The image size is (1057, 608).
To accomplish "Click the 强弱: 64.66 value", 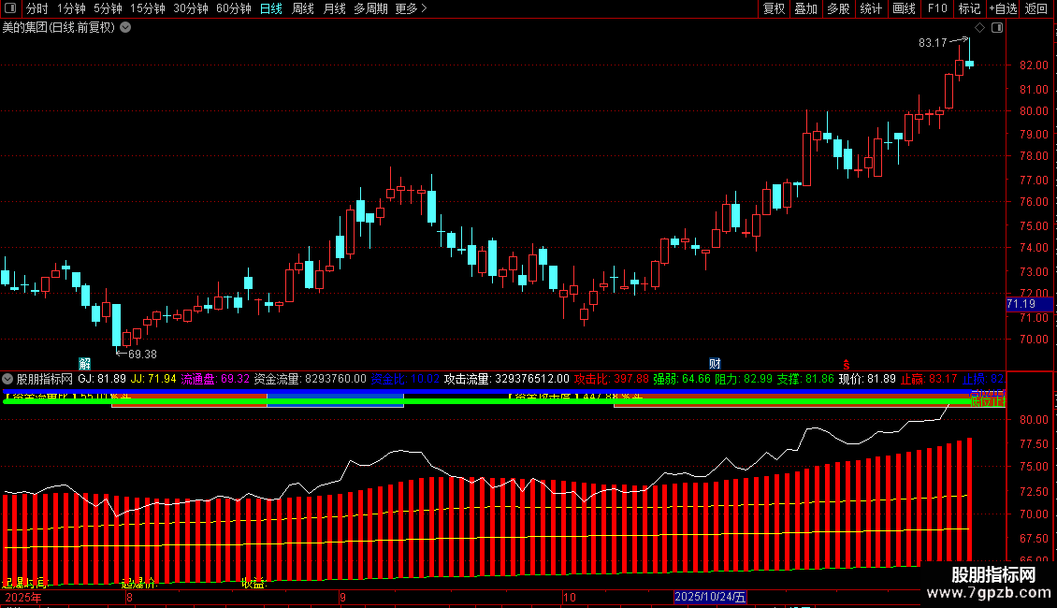I will [x=682, y=380].
